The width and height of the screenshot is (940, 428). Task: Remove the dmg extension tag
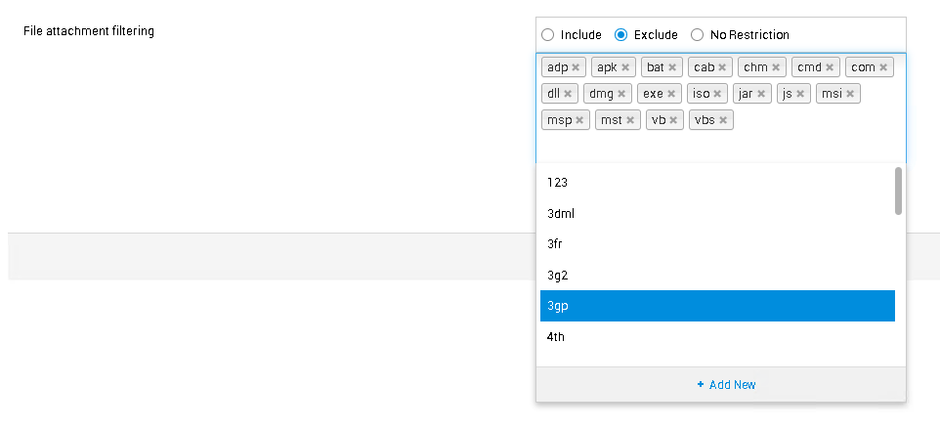click(x=621, y=94)
